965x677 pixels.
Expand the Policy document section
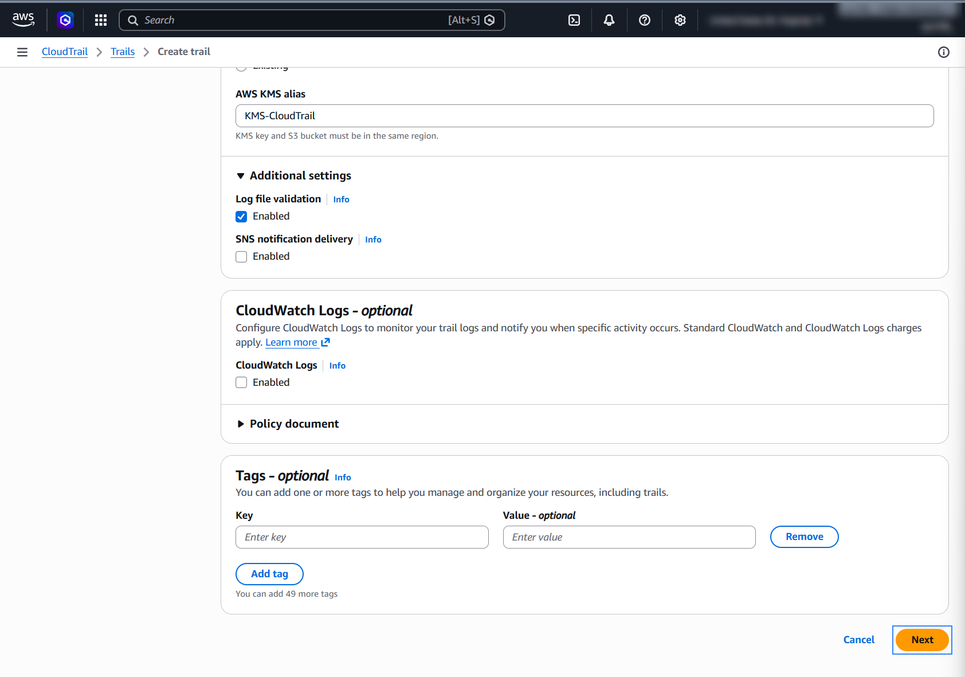tap(288, 424)
